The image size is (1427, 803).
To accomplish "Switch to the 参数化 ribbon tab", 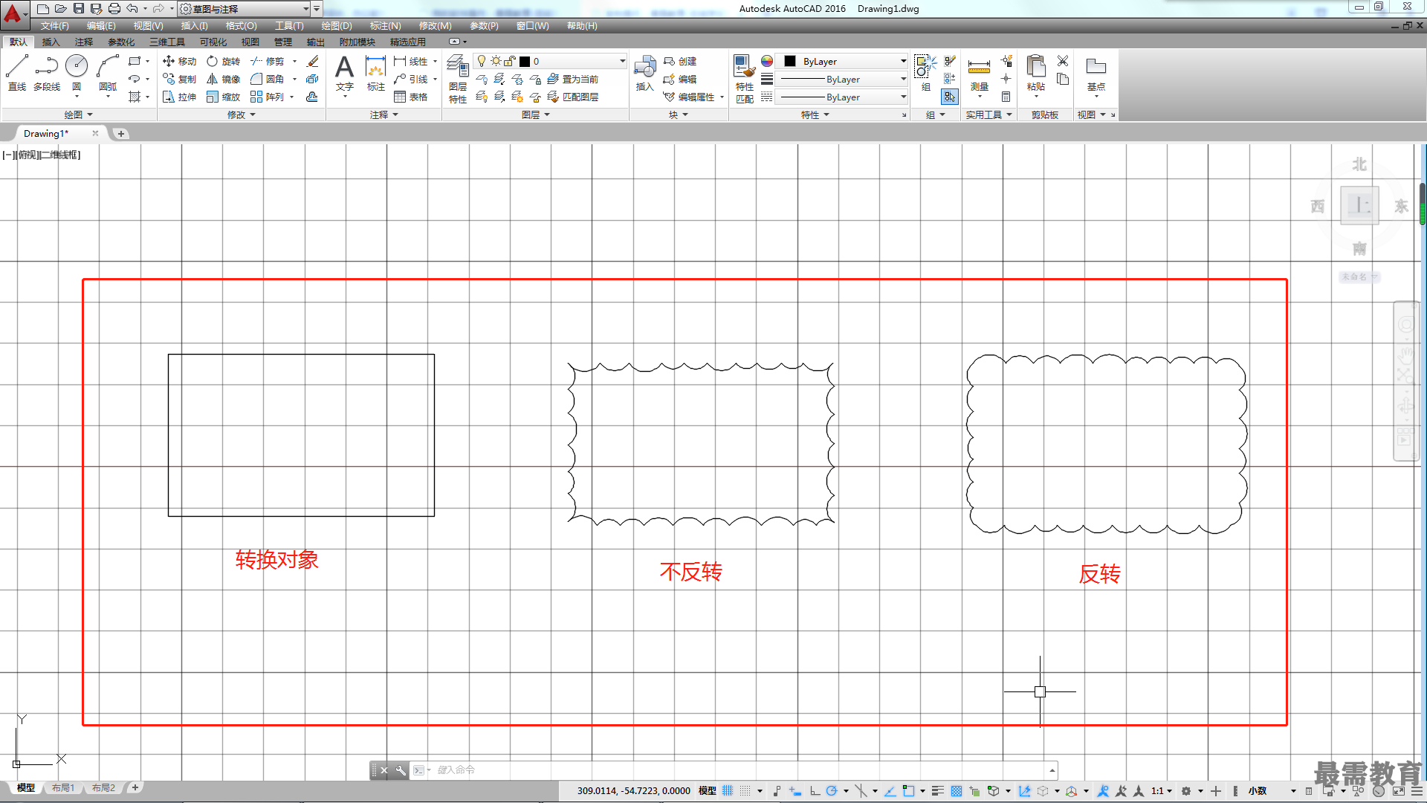I will [121, 42].
